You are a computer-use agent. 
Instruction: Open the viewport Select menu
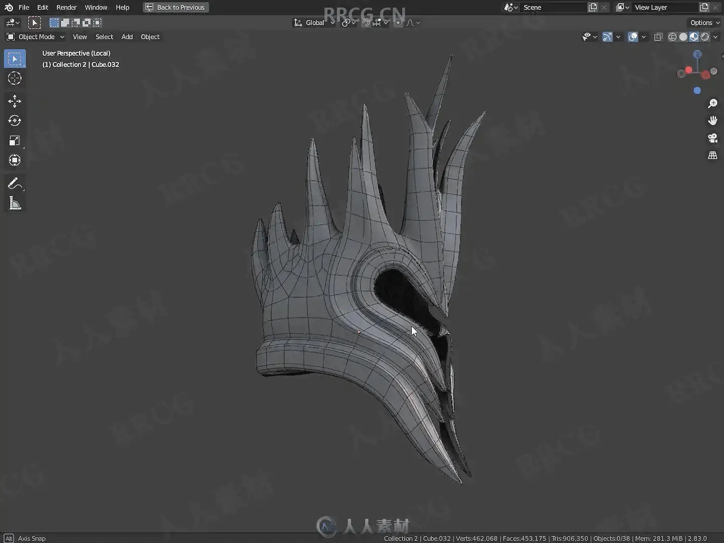(x=105, y=37)
